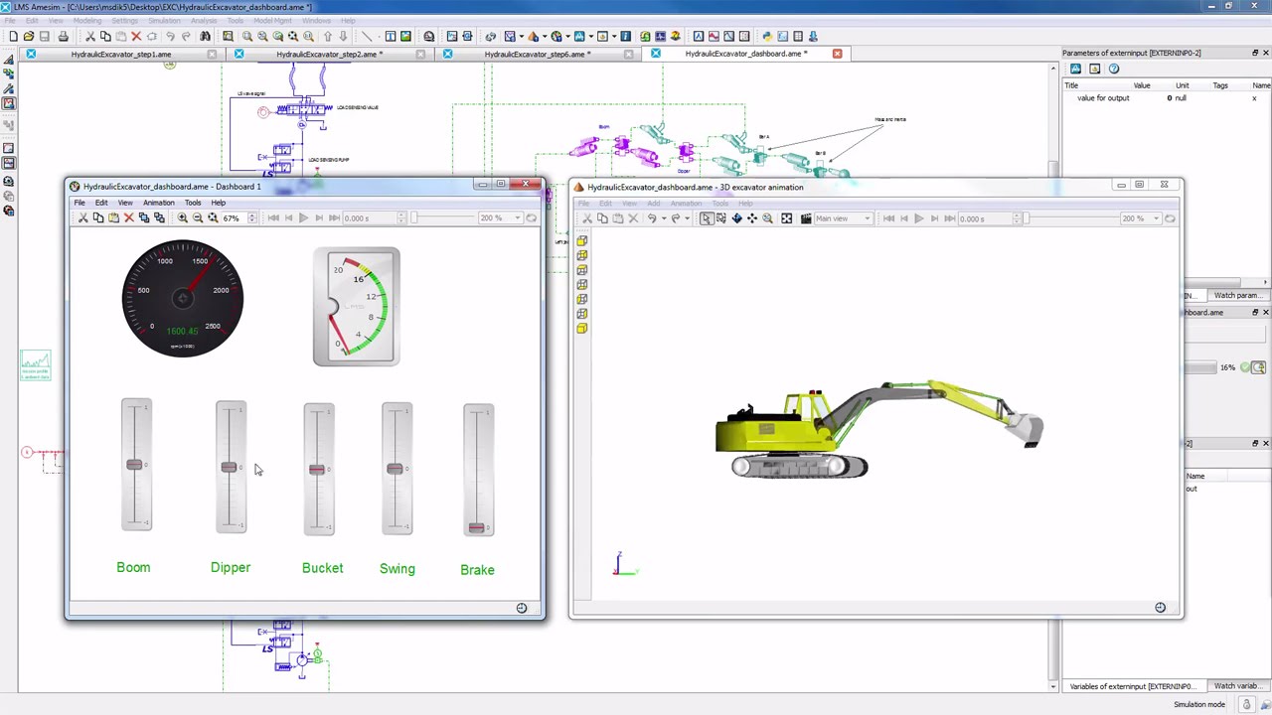Choose rotate view tool in 3D animation window
This screenshot has height=715, width=1272.
tap(736, 218)
